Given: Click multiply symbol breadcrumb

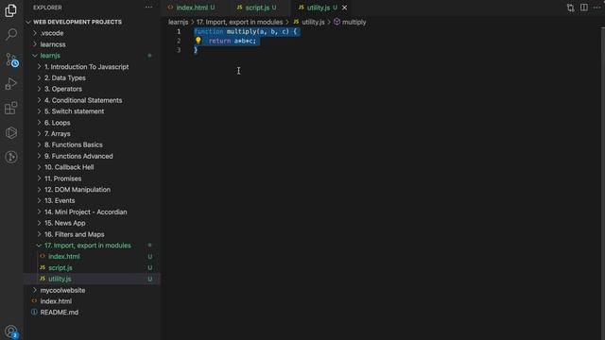Looking at the screenshot, I should tap(350, 22).
